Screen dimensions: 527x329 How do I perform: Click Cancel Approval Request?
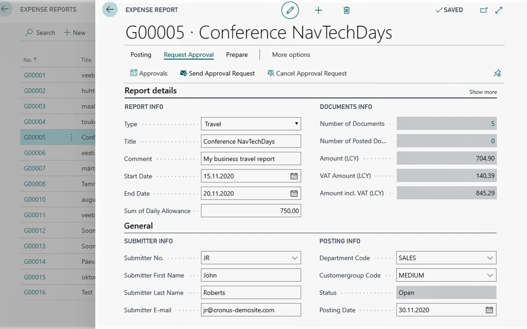tap(307, 73)
